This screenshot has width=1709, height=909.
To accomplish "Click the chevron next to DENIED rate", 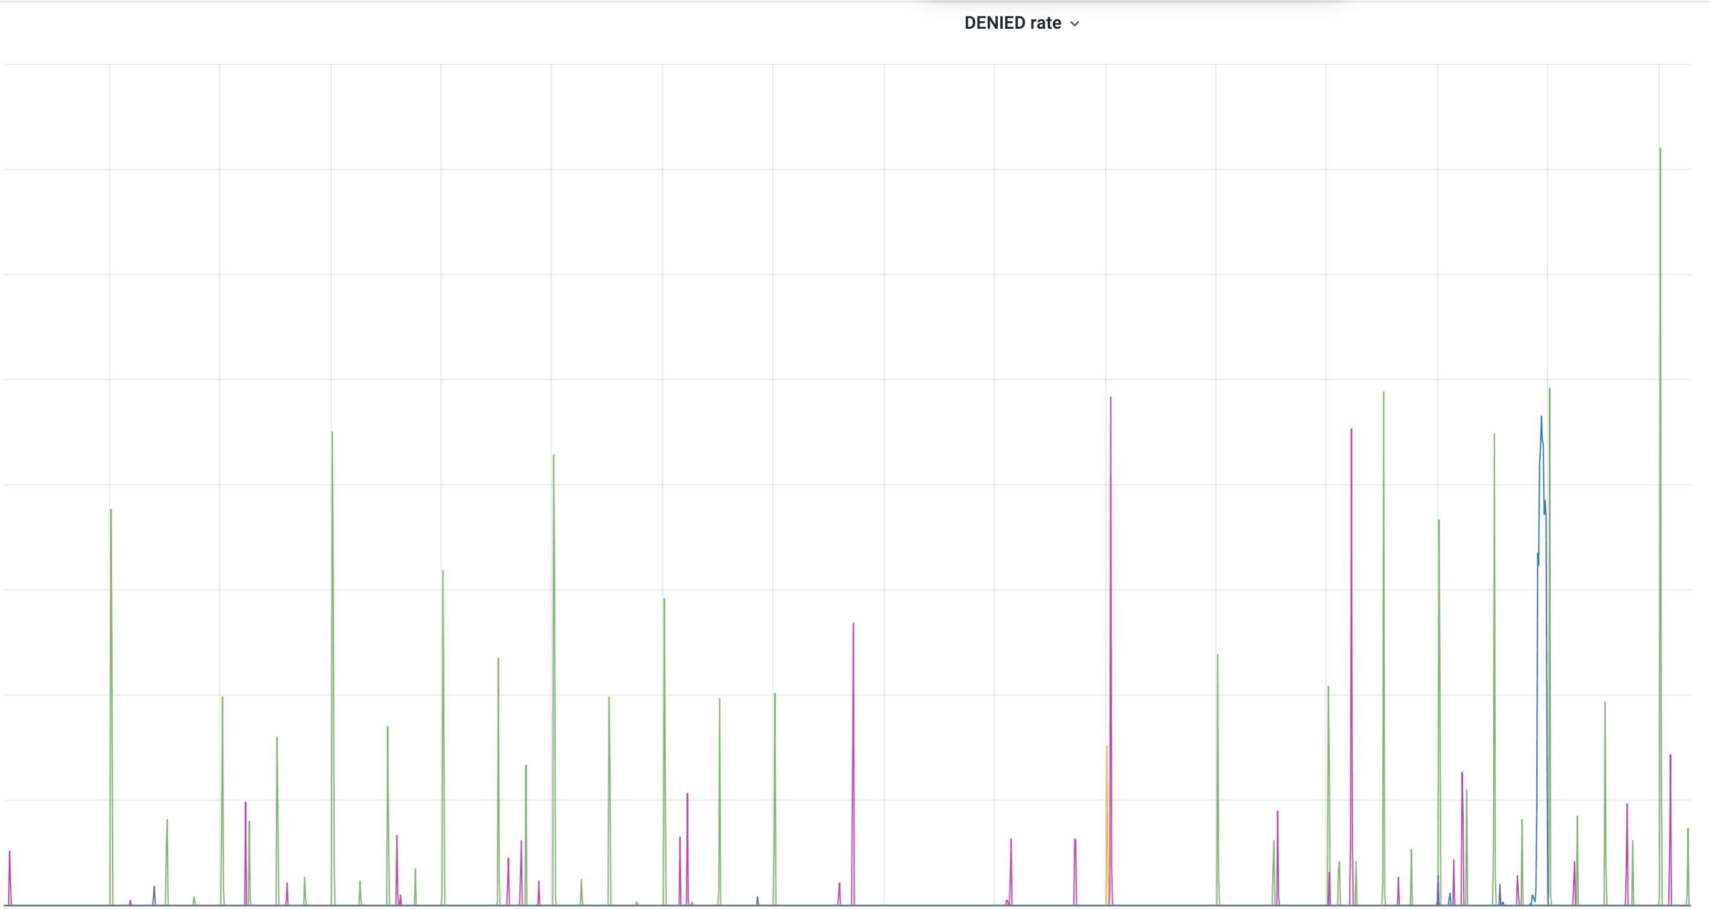I will [1075, 24].
